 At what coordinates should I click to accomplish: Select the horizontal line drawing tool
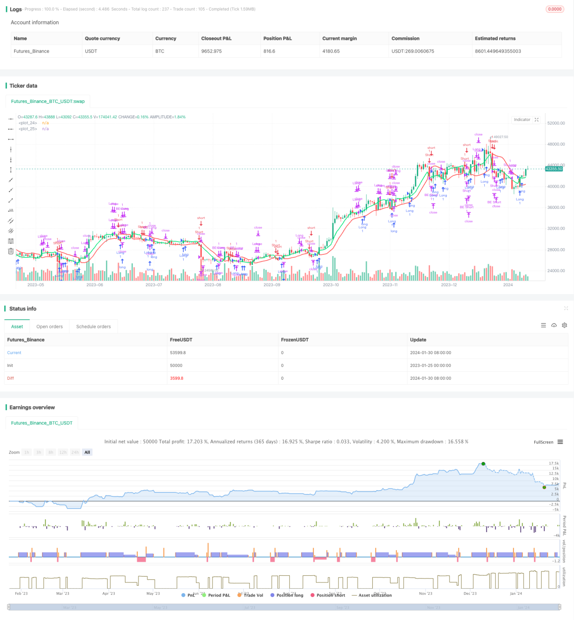click(11, 119)
